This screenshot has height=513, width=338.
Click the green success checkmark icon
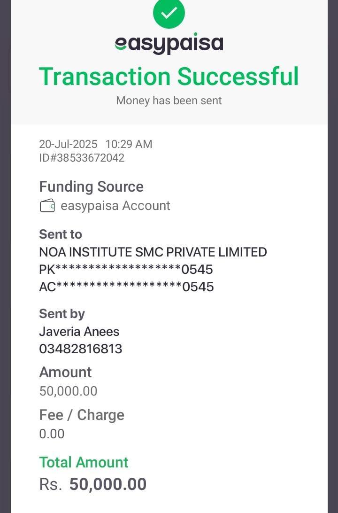(x=169, y=13)
